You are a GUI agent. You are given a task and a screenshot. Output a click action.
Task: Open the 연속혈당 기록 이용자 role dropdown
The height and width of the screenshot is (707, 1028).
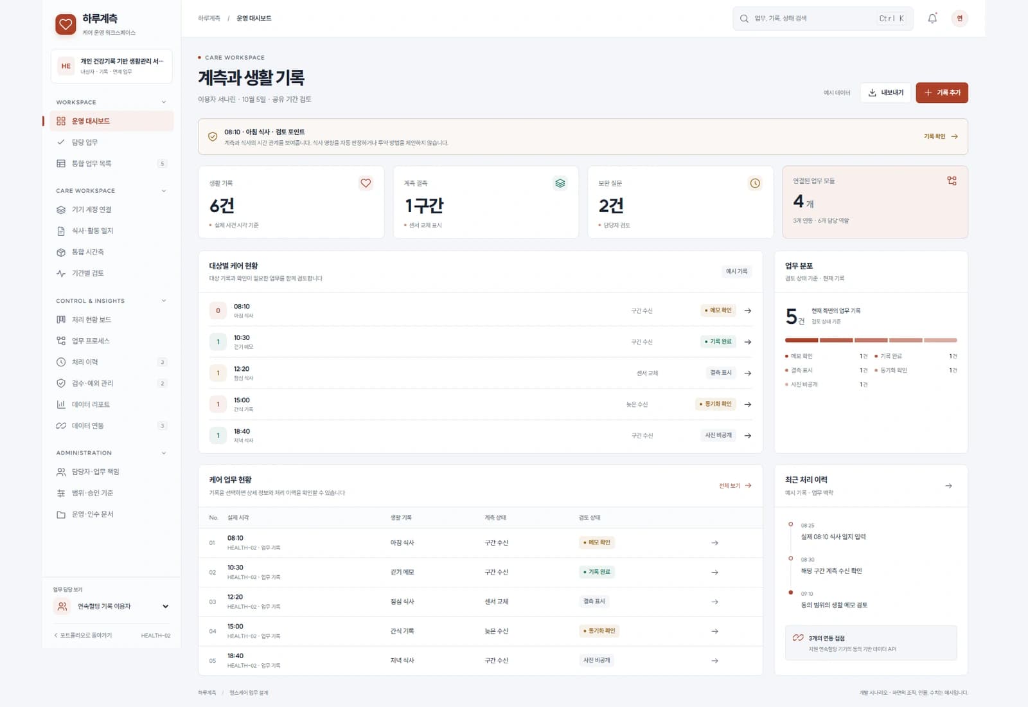pyautogui.click(x=112, y=606)
